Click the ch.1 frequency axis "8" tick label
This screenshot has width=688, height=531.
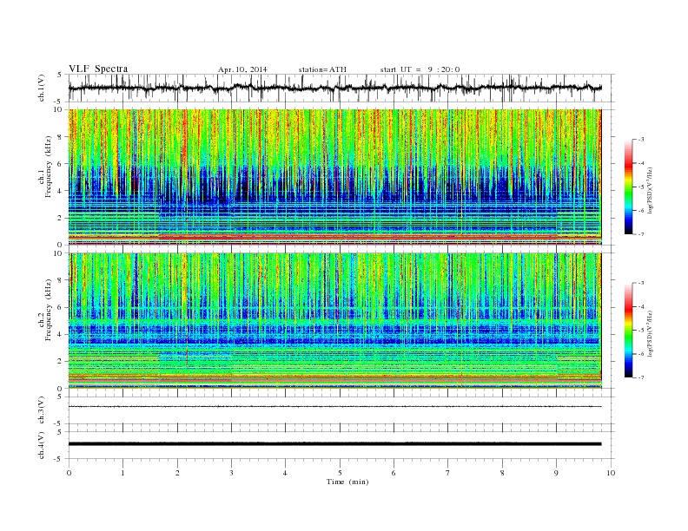tap(60, 137)
